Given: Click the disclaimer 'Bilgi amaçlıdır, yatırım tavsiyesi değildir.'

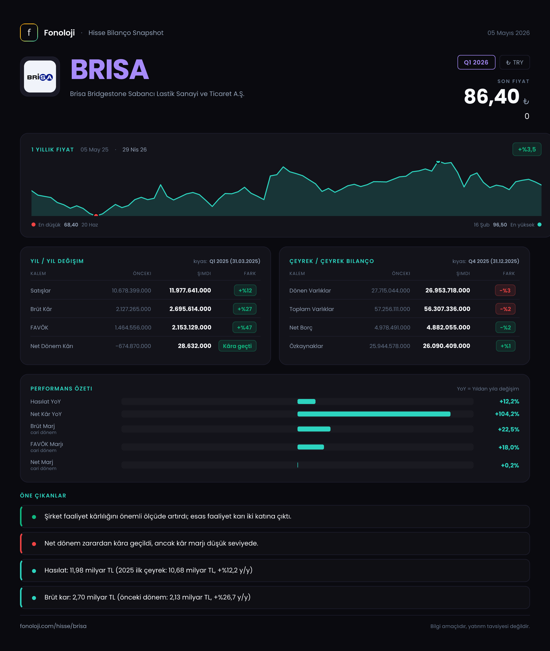Looking at the screenshot, I should click(480, 626).
